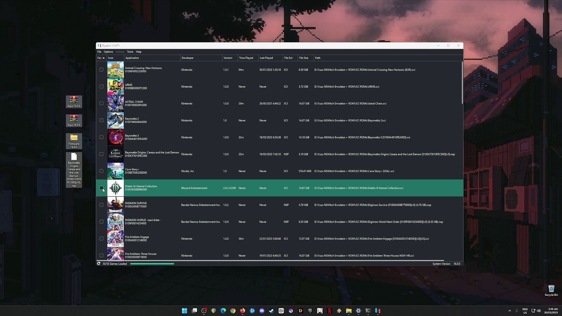Favorite Fire Emblem: Three Houses with its checkbox
This screenshot has height=316, width=562.
(101, 255)
